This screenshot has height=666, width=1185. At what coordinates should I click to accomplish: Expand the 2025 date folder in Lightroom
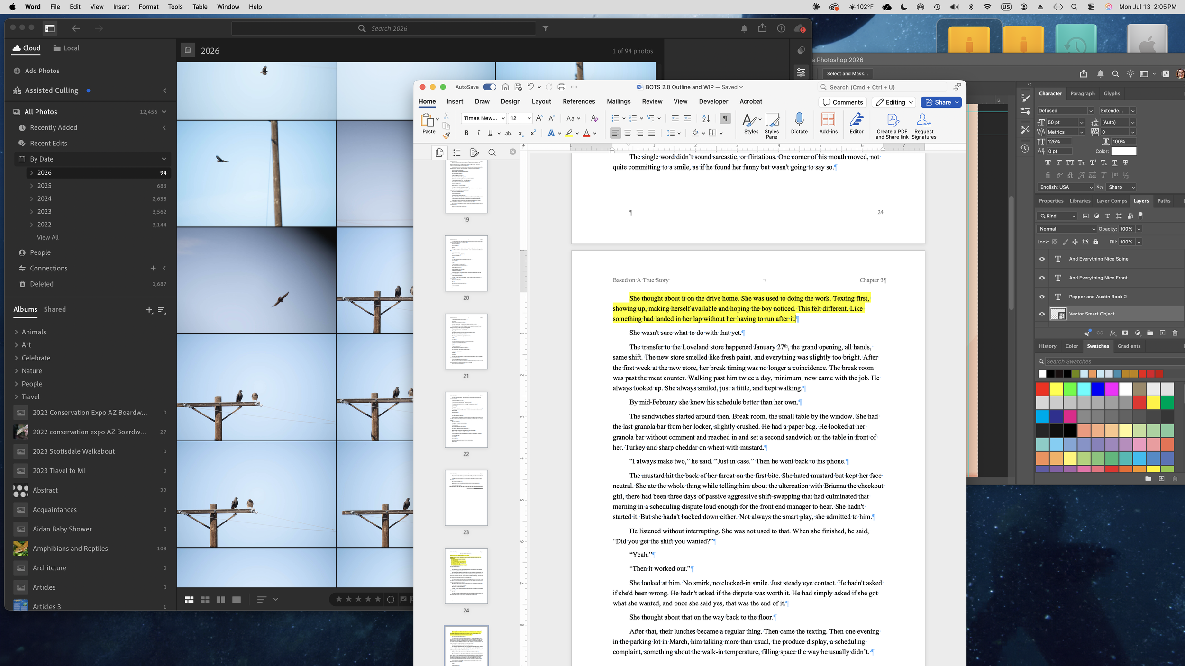[32, 186]
